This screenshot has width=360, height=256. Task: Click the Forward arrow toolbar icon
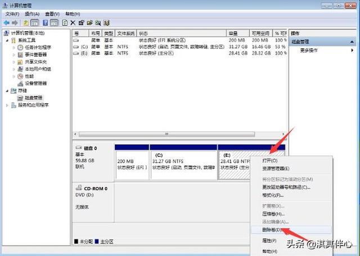pos(15,22)
